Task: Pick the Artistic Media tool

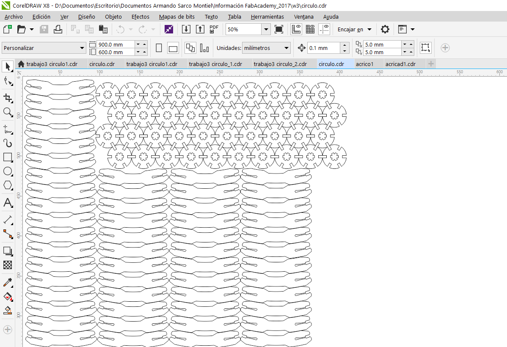Action: (8, 143)
